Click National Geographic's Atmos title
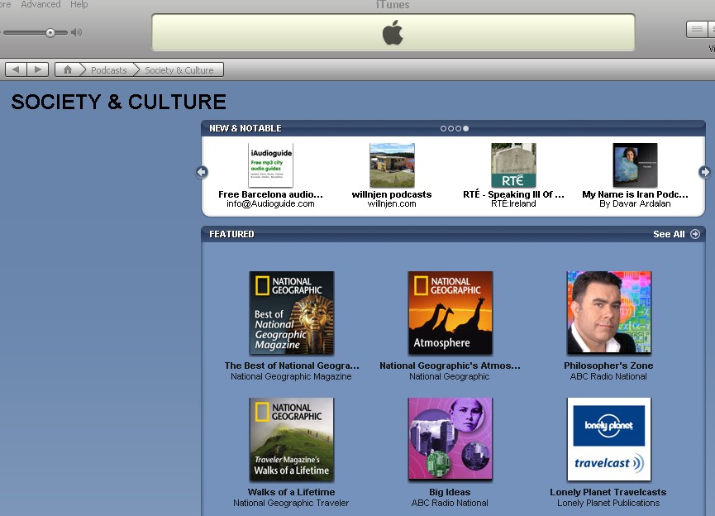715x516 pixels. click(450, 365)
